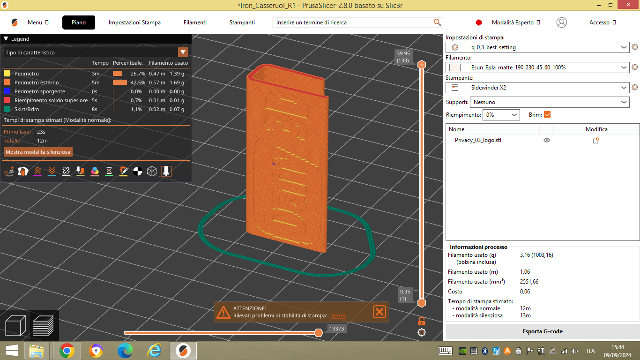Toggle tool marker arrow icon
The image size is (640, 360).
[166, 172]
